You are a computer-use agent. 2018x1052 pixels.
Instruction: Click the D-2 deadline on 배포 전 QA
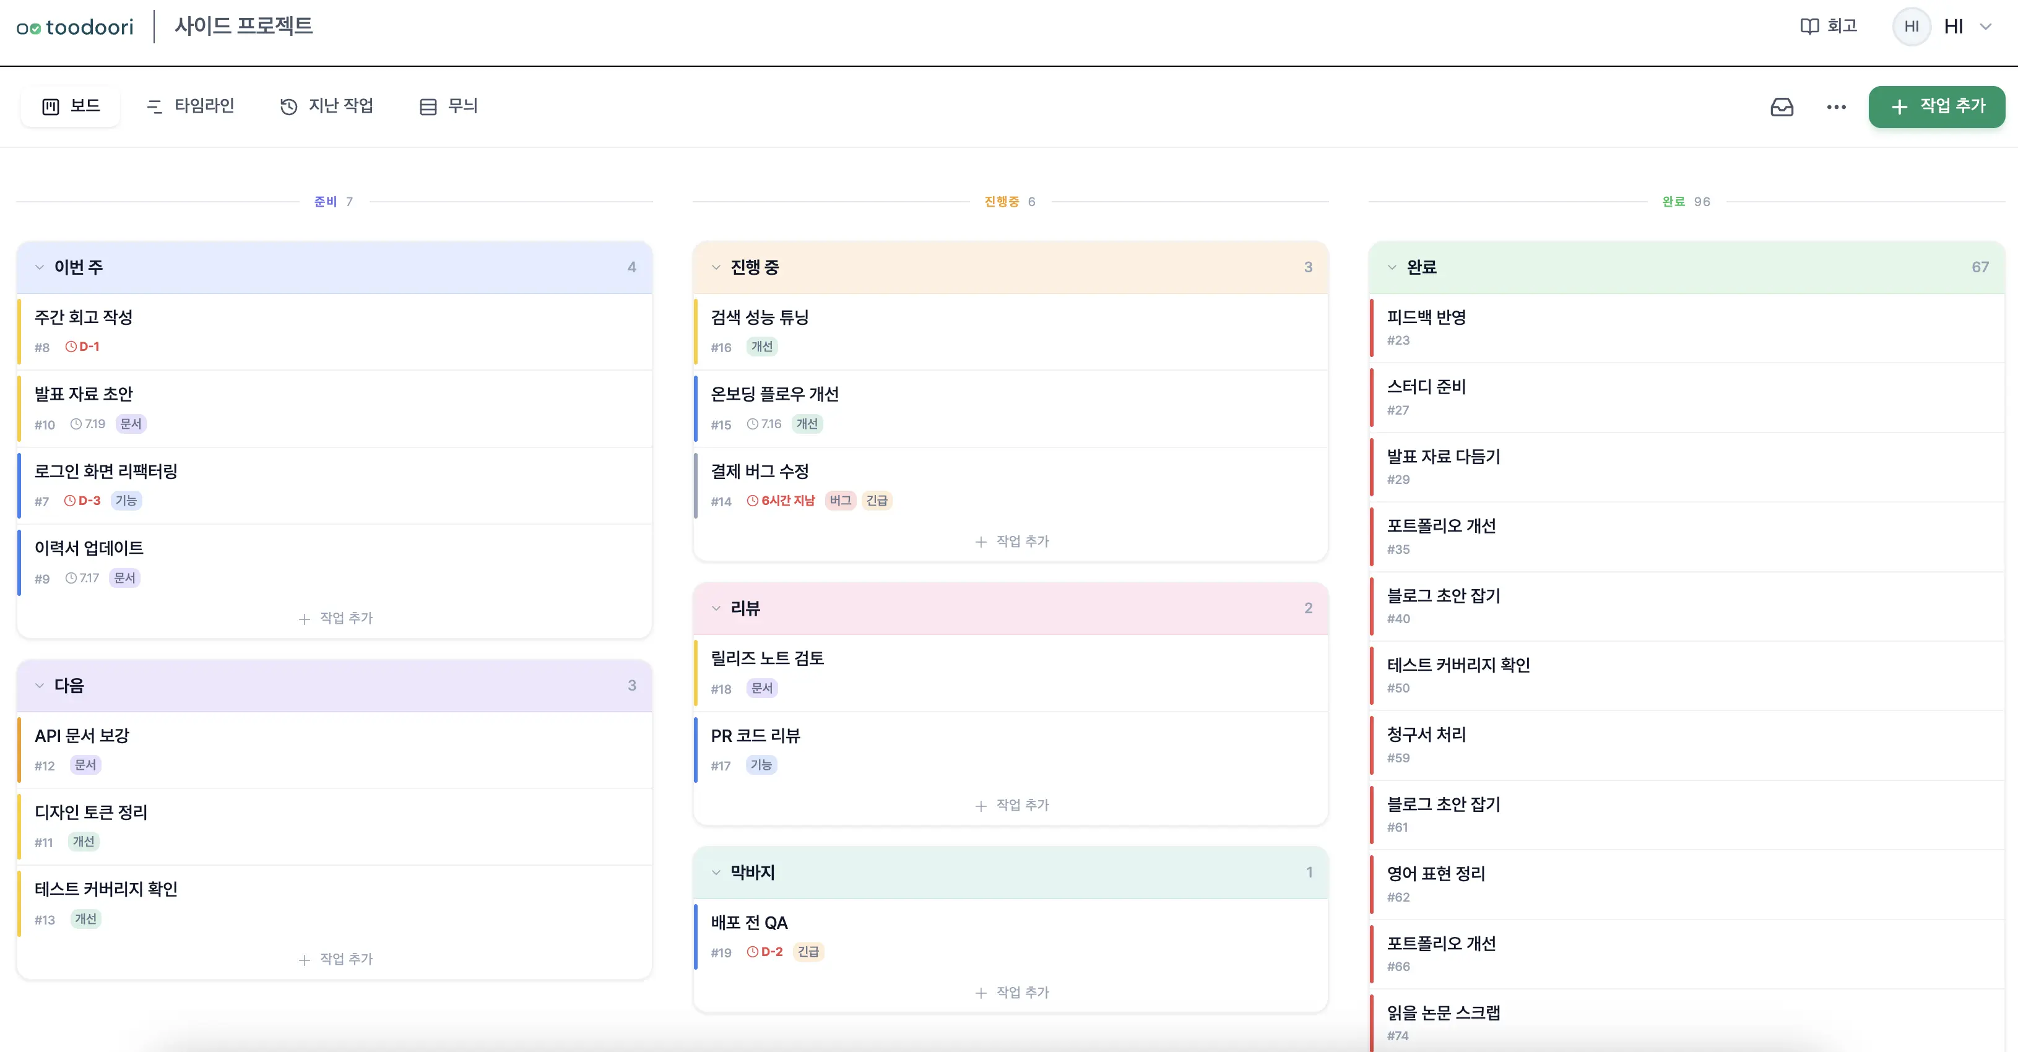pyautogui.click(x=764, y=952)
